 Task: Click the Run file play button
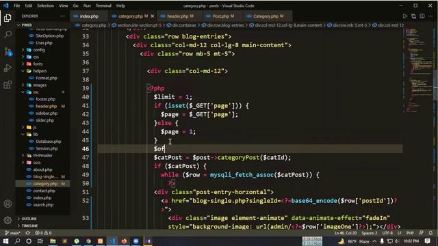(x=404, y=16)
